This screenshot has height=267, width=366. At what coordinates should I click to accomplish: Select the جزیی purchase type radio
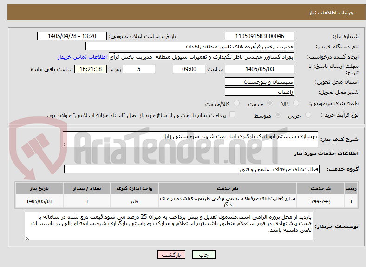[308, 114]
